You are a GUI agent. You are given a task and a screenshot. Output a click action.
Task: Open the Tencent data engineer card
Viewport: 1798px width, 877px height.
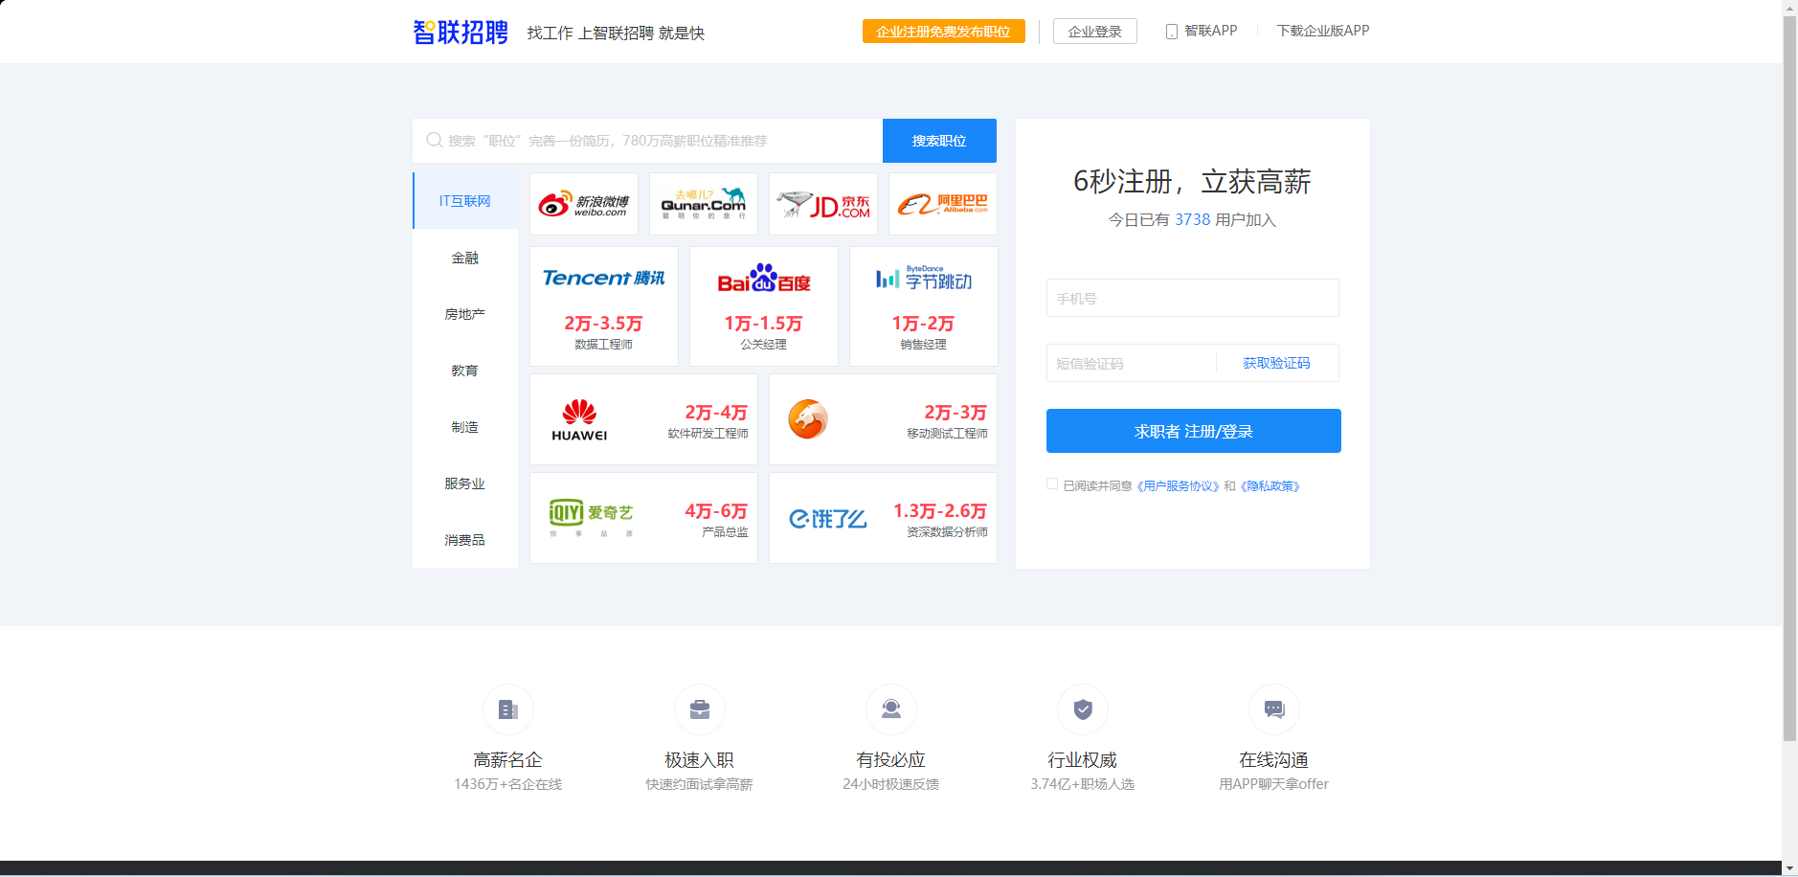(604, 306)
